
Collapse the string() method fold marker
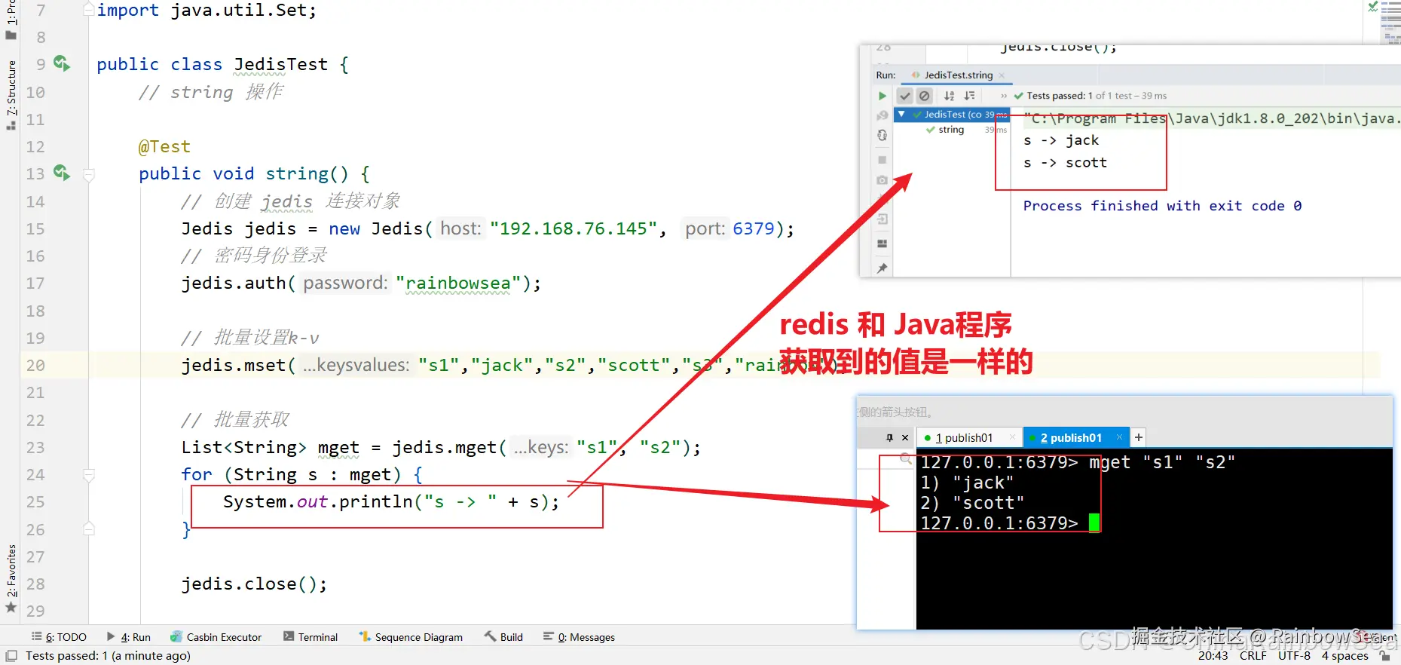(89, 175)
